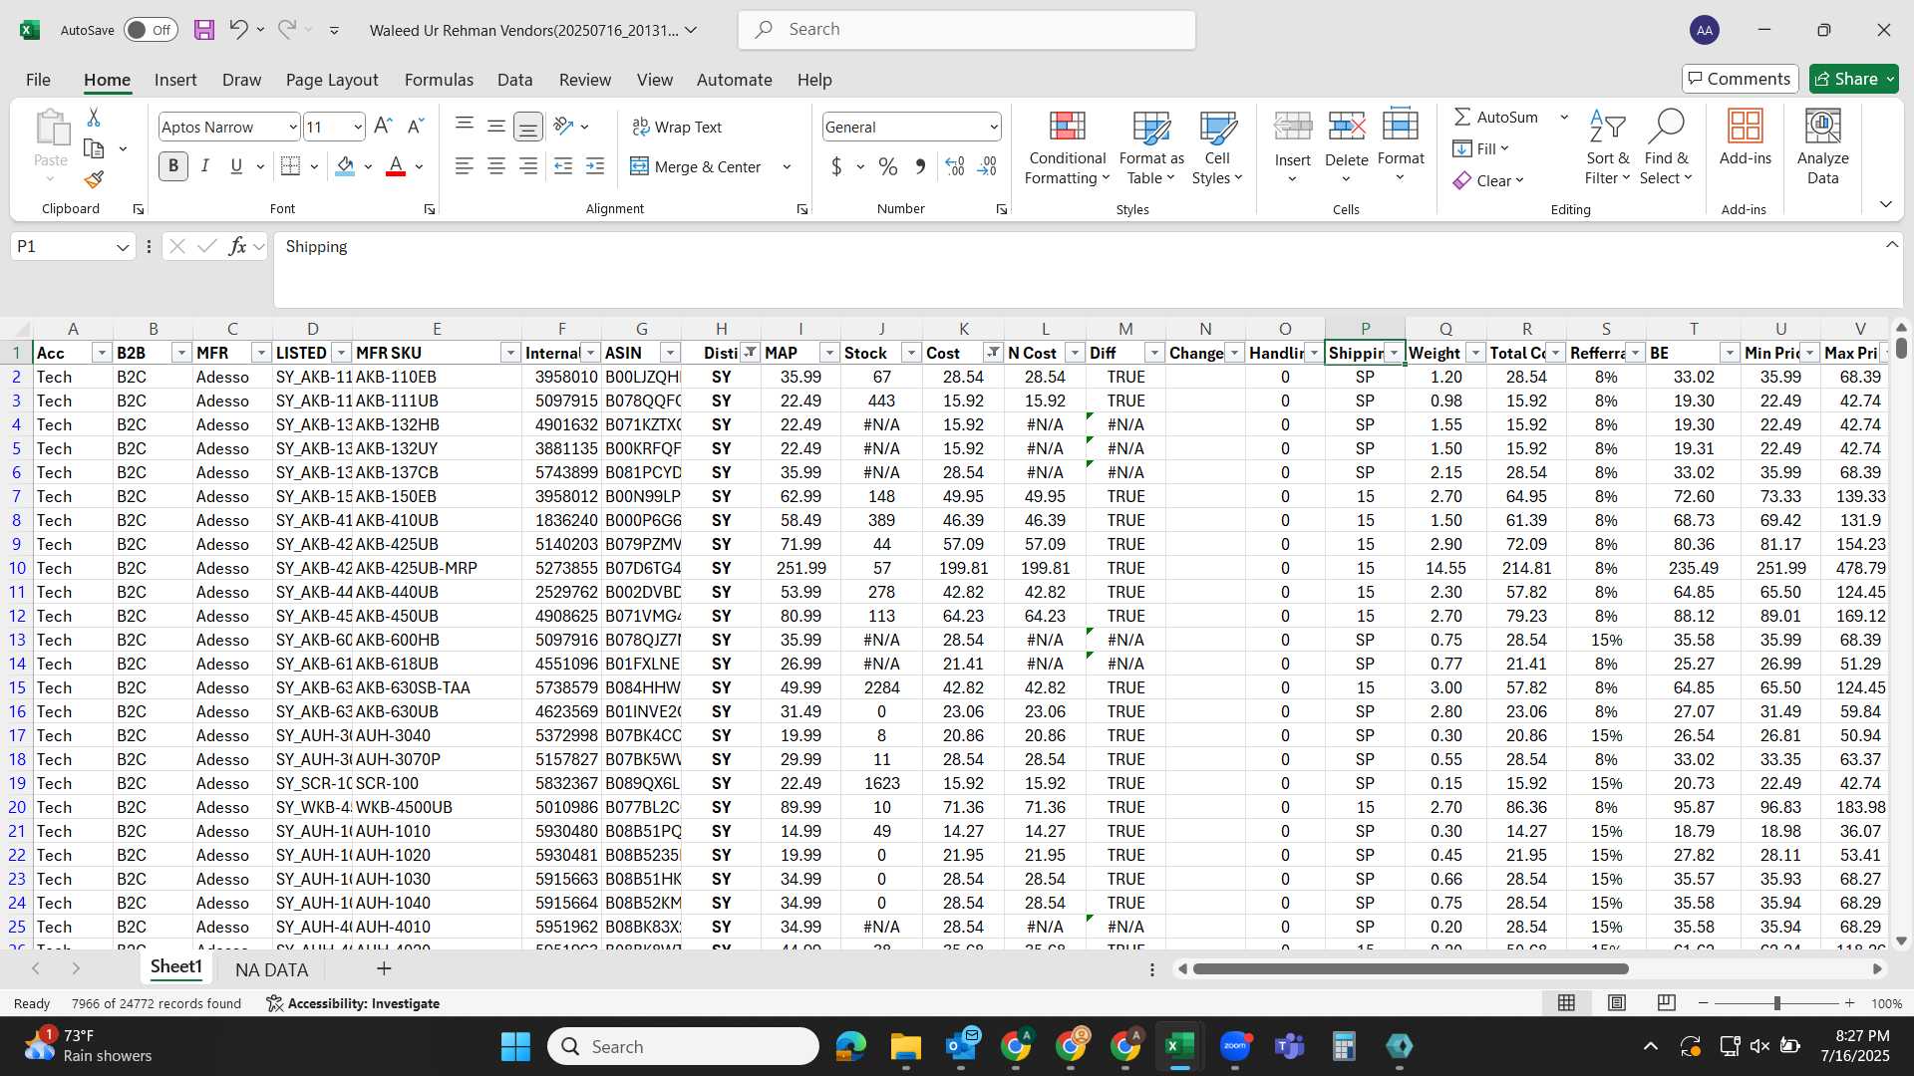Toggle the AutoSave switch
Screen dimensions: 1914x1076
(151, 30)
